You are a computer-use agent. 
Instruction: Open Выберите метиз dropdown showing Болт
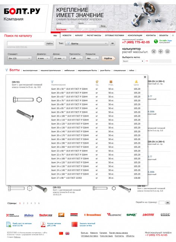pos(133,61)
